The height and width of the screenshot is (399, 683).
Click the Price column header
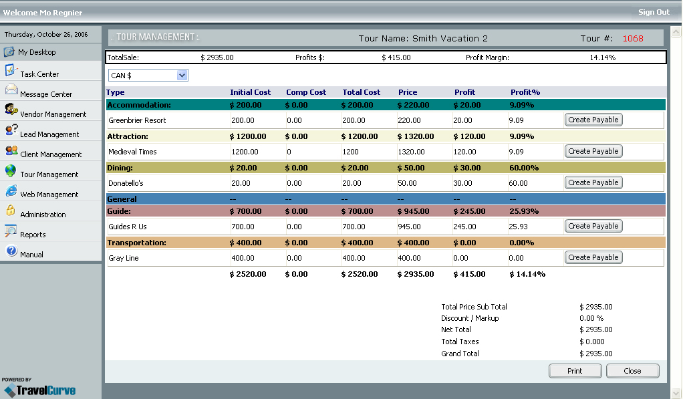pyautogui.click(x=408, y=92)
